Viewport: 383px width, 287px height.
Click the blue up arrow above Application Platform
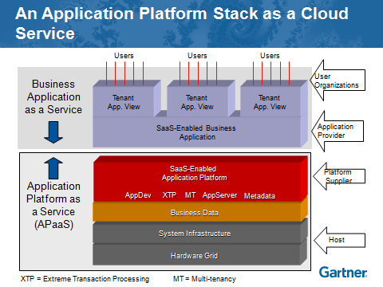coord(53,168)
